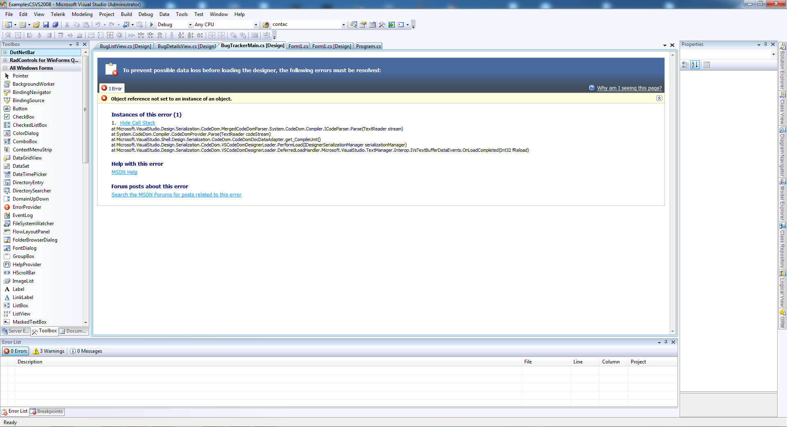Click the Toolbox vertical scrollbar thumb
This screenshot has height=427, width=787.
[85, 110]
